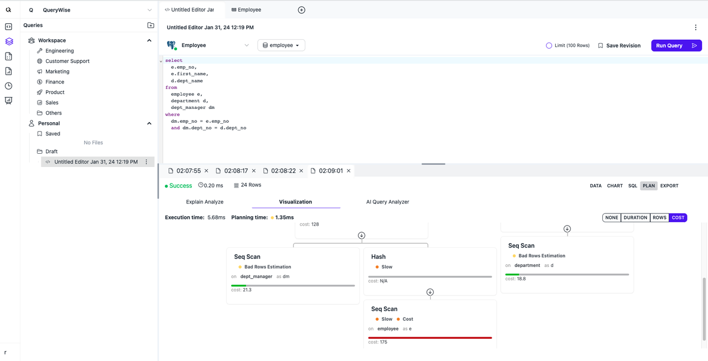Click the PostgreSQL Employee connection icon
The width and height of the screenshot is (708, 361).
coord(171,45)
